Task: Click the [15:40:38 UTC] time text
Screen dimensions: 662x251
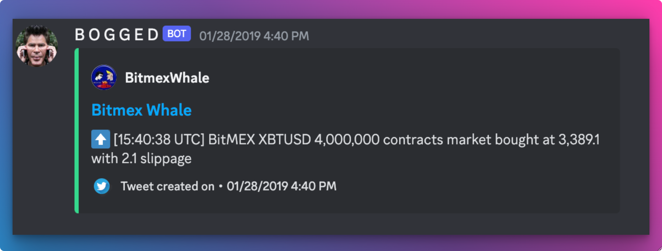Action: point(159,139)
